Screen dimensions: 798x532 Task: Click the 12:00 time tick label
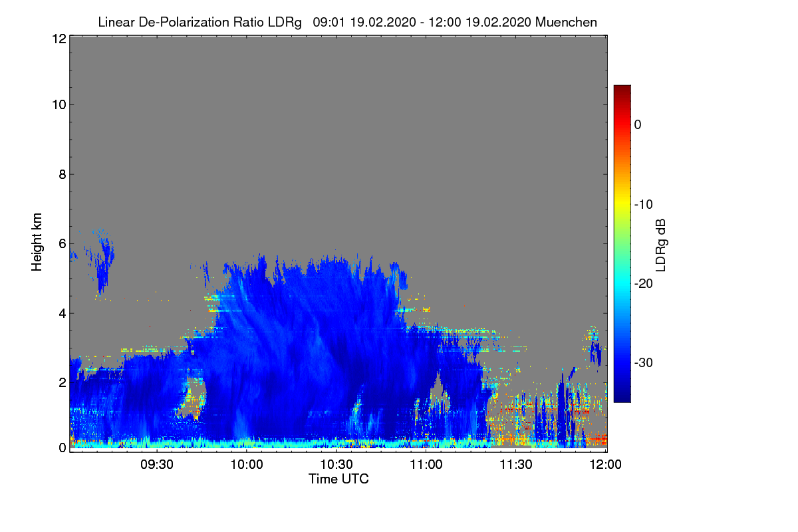coord(606,464)
